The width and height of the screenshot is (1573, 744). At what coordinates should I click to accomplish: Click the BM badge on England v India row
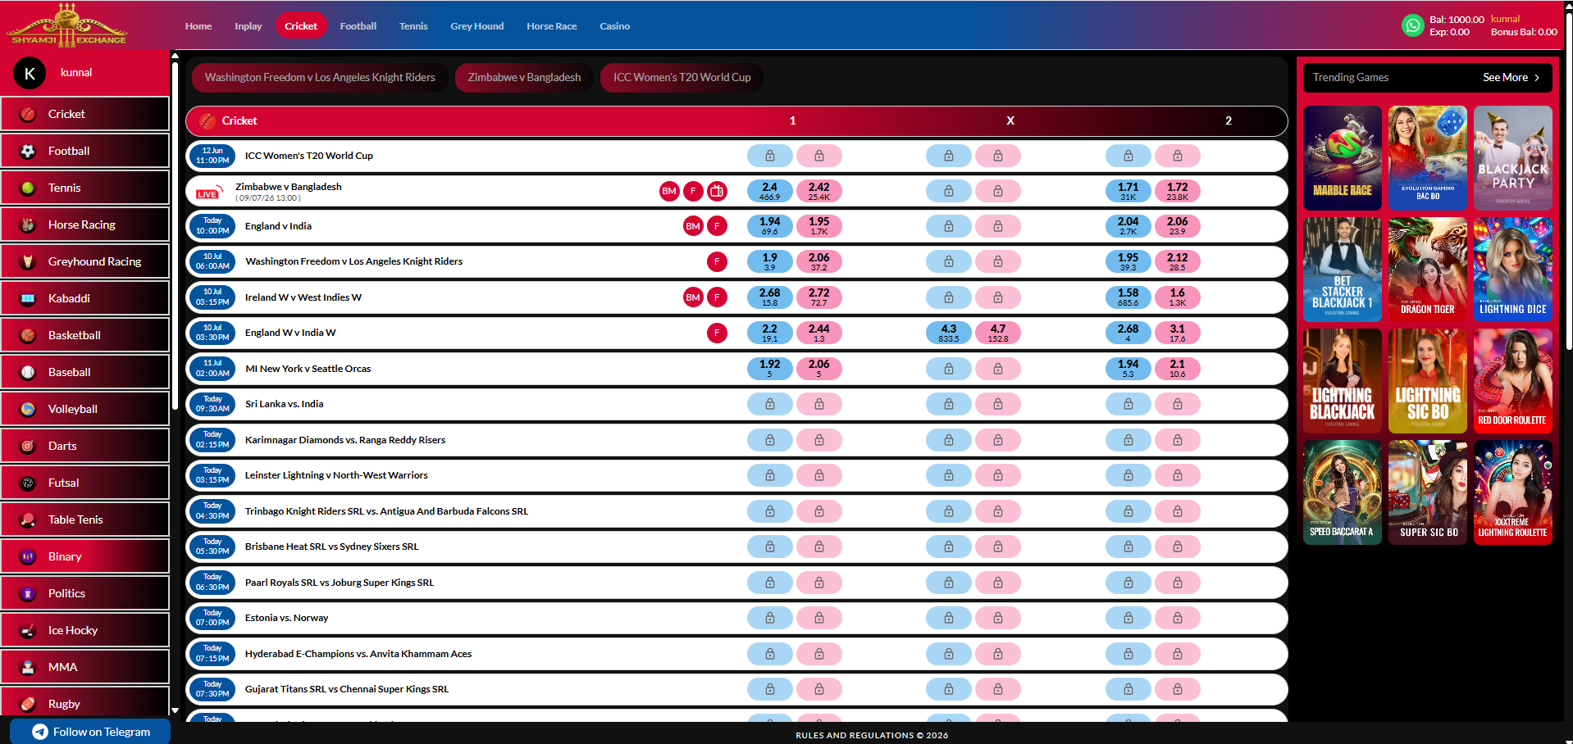693,226
